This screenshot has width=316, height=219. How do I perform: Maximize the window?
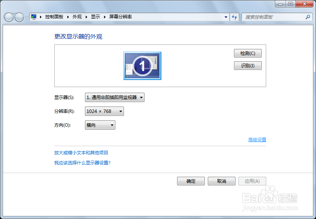coord(291,4)
